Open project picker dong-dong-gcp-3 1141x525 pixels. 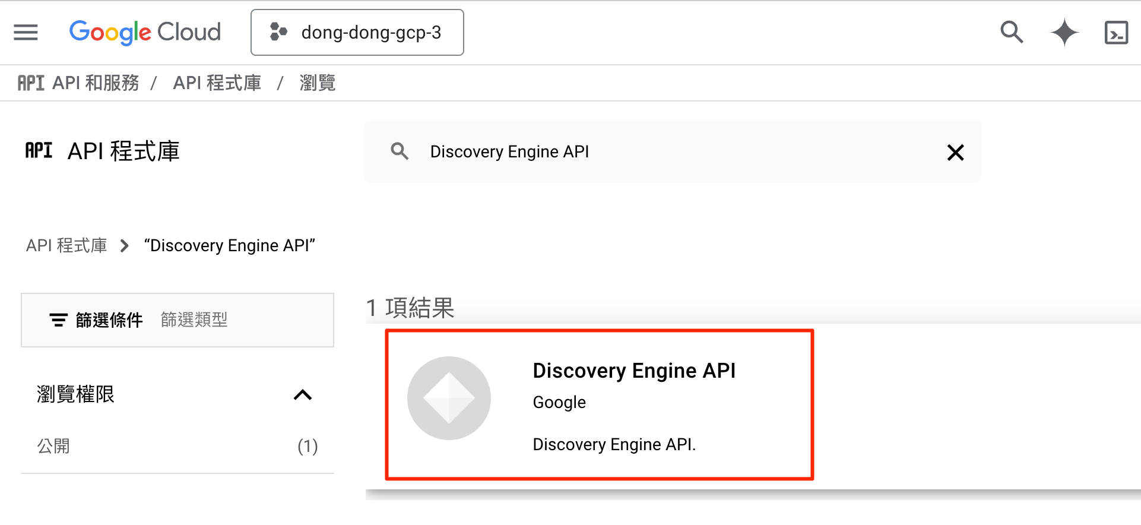tap(357, 33)
